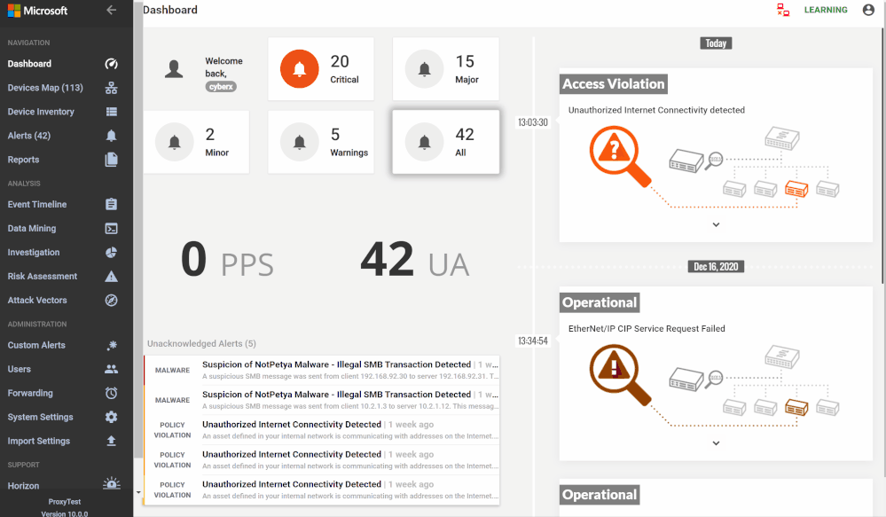Viewport: 886px width, 517px height.
Task: Open Data Mining section
Action: point(32,228)
